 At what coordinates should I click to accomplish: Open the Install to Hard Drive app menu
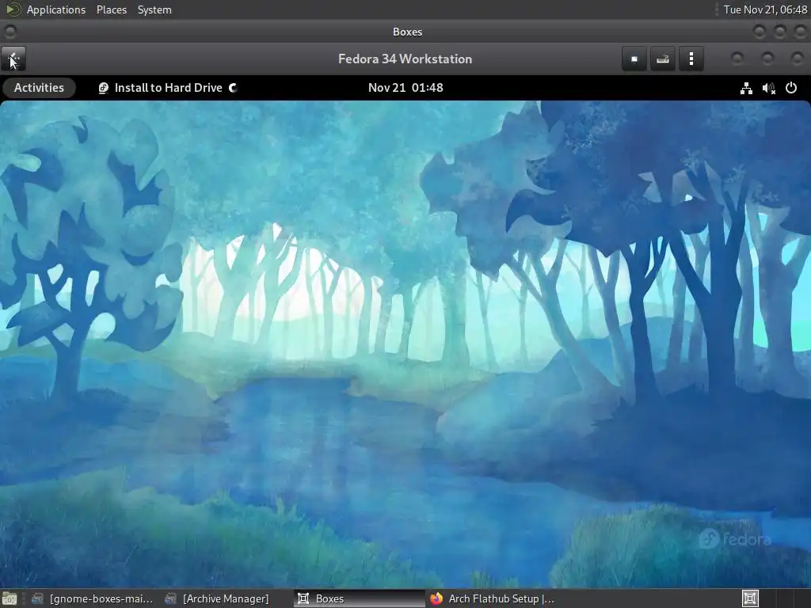[x=168, y=88]
